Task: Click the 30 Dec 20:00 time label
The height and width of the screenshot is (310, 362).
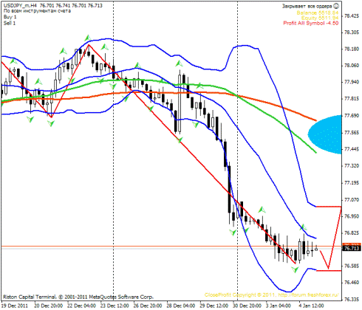Action: pyautogui.click(x=247, y=306)
